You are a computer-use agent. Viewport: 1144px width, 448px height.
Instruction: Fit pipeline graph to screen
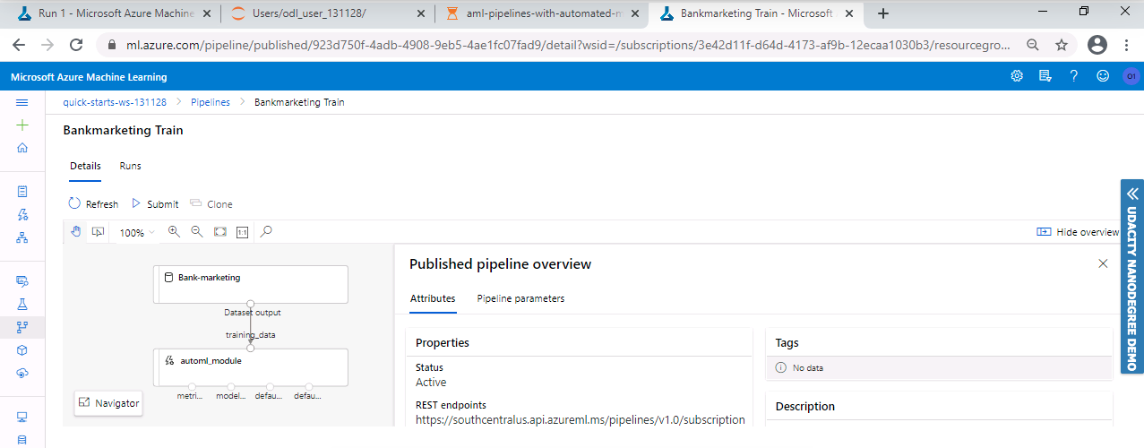click(220, 232)
